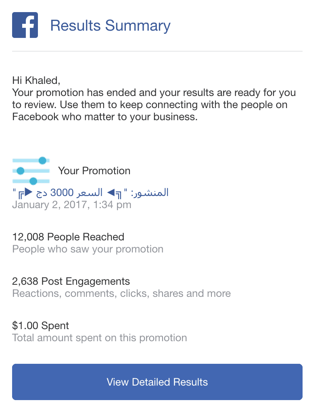Click the Reactions, comments, clicks, shares caption
Image resolution: width=330 pixels, height=413 pixels.
click(121, 293)
